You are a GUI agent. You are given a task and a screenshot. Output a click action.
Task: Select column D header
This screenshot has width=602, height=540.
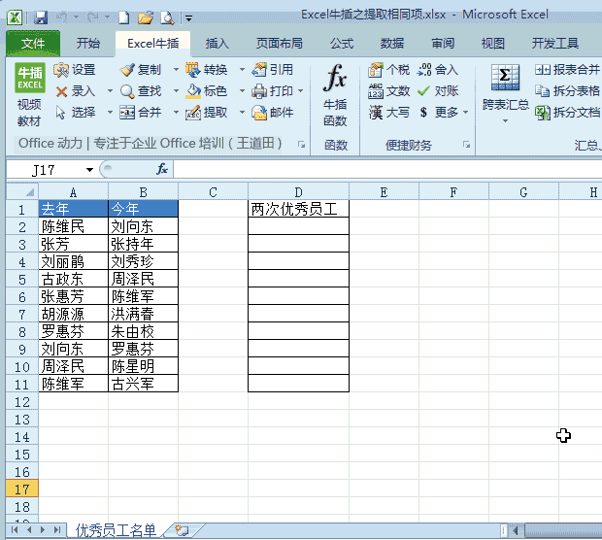coord(298,192)
